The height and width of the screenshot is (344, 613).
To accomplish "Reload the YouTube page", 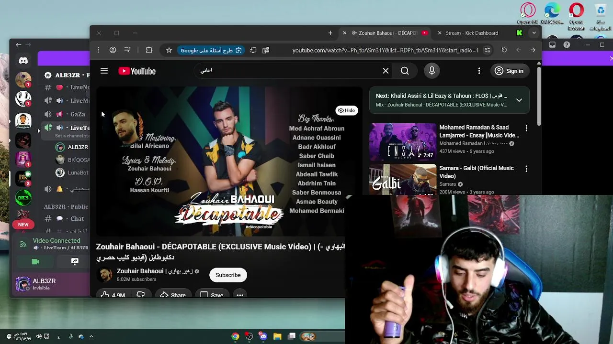I will tap(504, 50).
